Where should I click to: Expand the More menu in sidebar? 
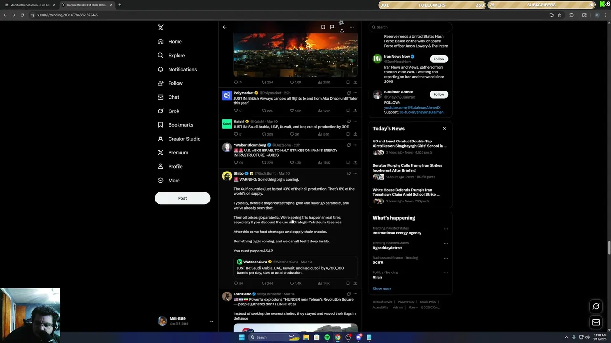(x=169, y=181)
